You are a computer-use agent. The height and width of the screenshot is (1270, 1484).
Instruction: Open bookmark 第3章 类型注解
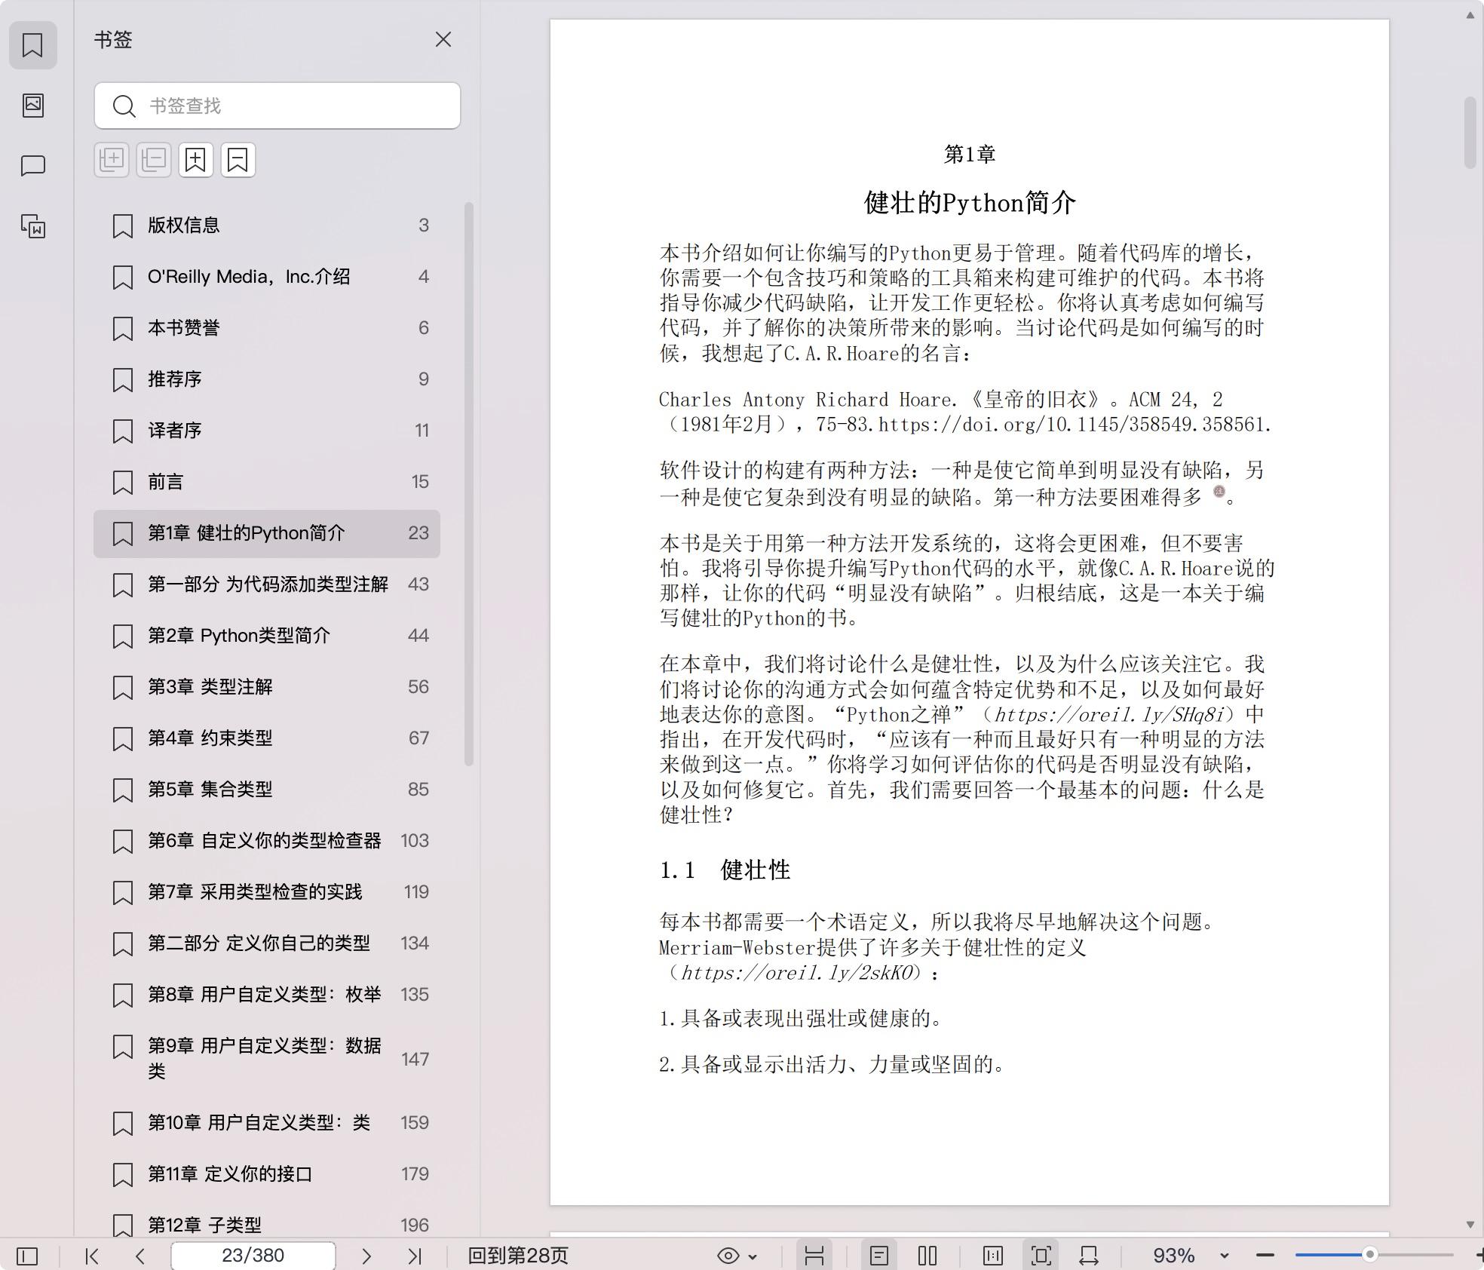[267, 686]
